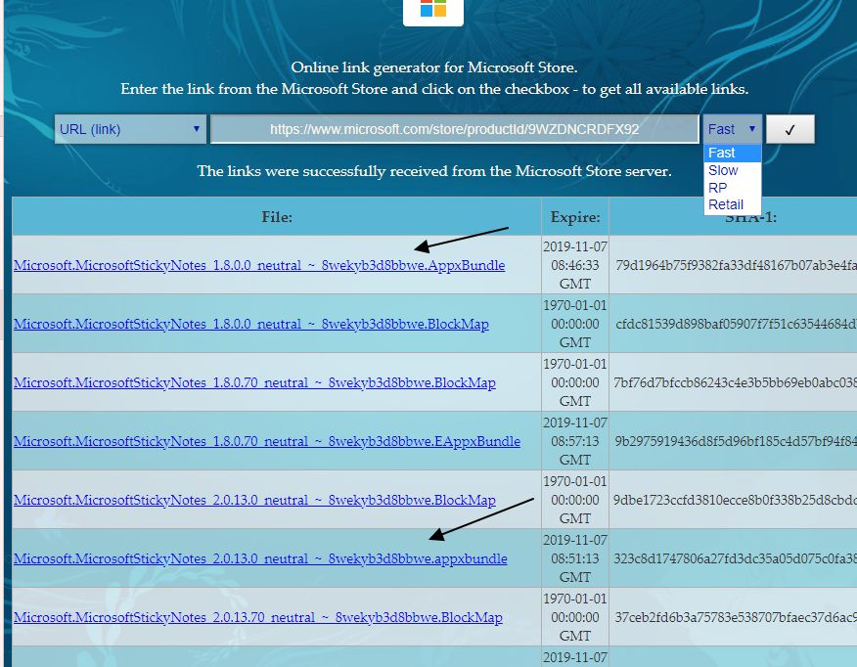Select RP in the ring list
The width and height of the screenshot is (857, 667).
(733, 188)
